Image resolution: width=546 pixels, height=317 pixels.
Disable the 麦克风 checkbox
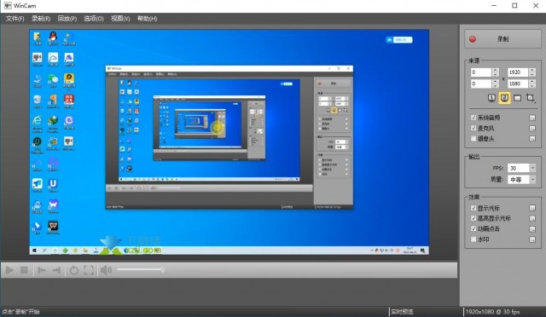(473, 128)
